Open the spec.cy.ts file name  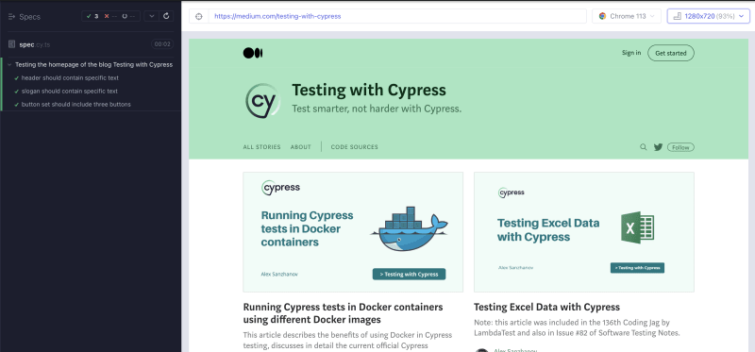35,44
